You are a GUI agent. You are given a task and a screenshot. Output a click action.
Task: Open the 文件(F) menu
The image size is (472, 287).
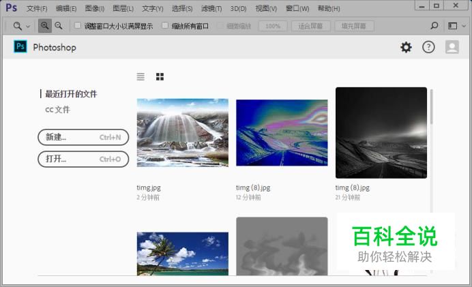point(37,8)
